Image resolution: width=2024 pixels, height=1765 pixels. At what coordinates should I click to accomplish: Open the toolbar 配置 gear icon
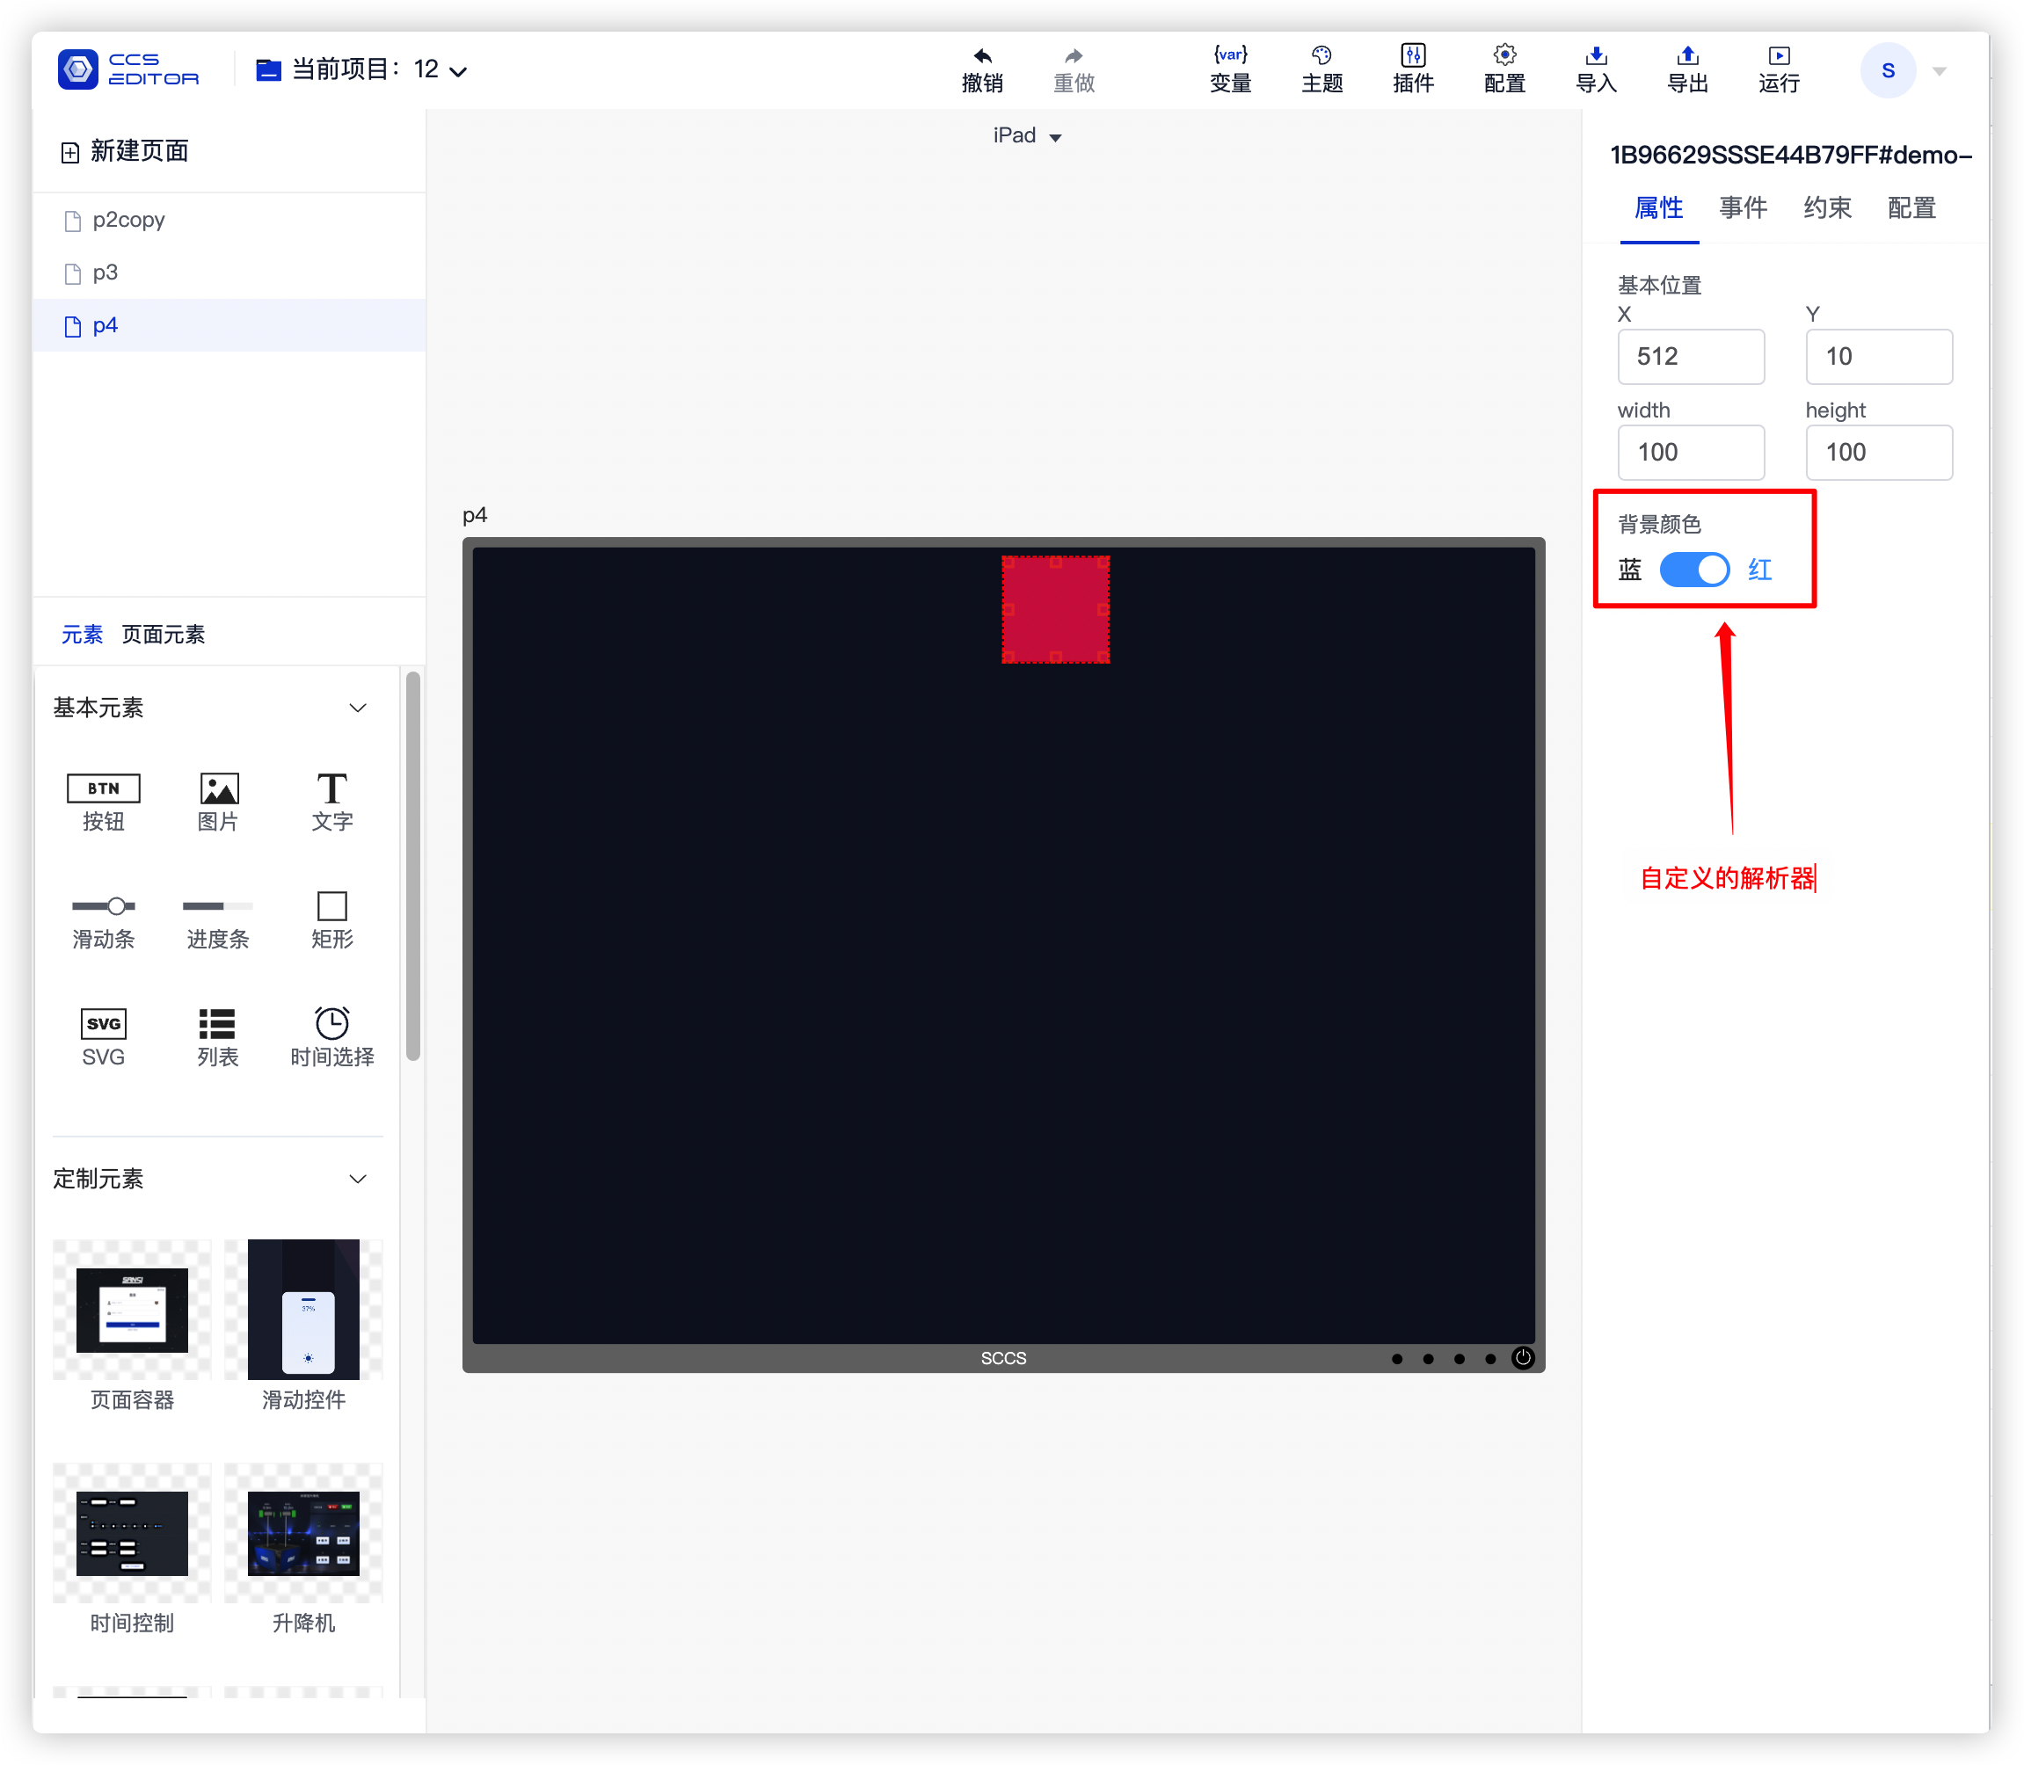coord(1504,55)
